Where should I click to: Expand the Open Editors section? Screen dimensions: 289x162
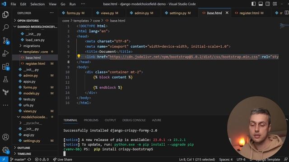(x=35, y=21)
